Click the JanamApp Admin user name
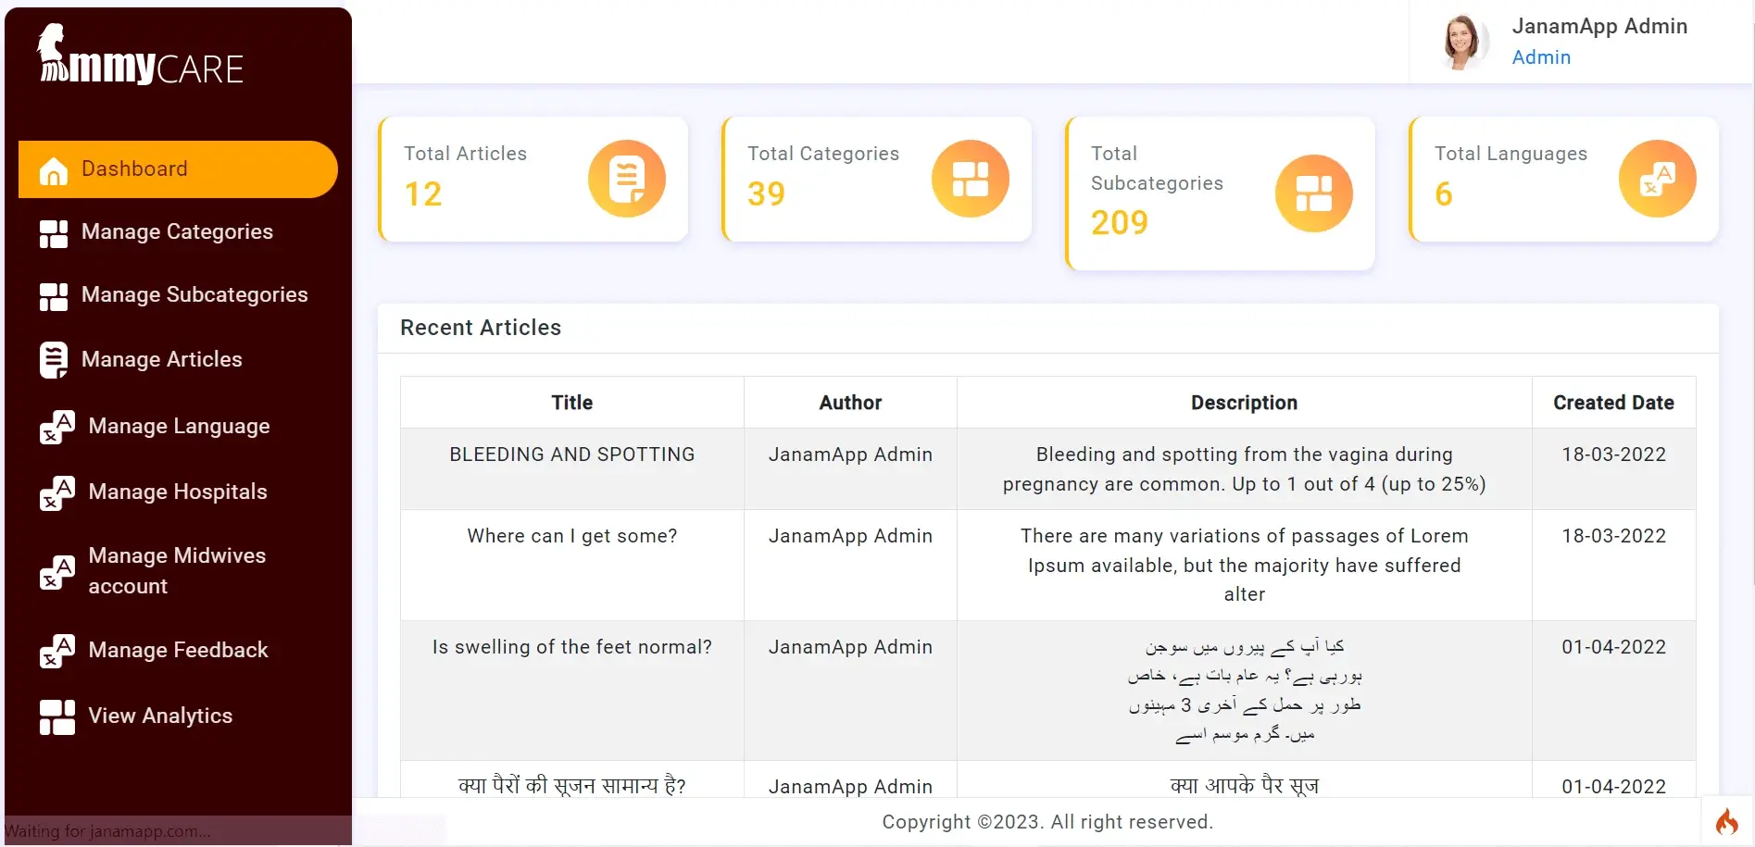Image resolution: width=1755 pixels, height=847 pixels. click(x=1599, y=27)
